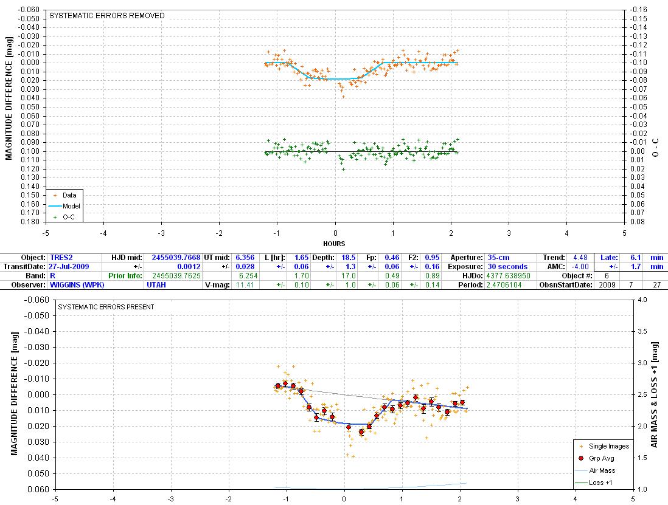This screenshot has height=505, width=668.
Task: Select the AMC value '-4.00'
Action: [x=580, y=267]
